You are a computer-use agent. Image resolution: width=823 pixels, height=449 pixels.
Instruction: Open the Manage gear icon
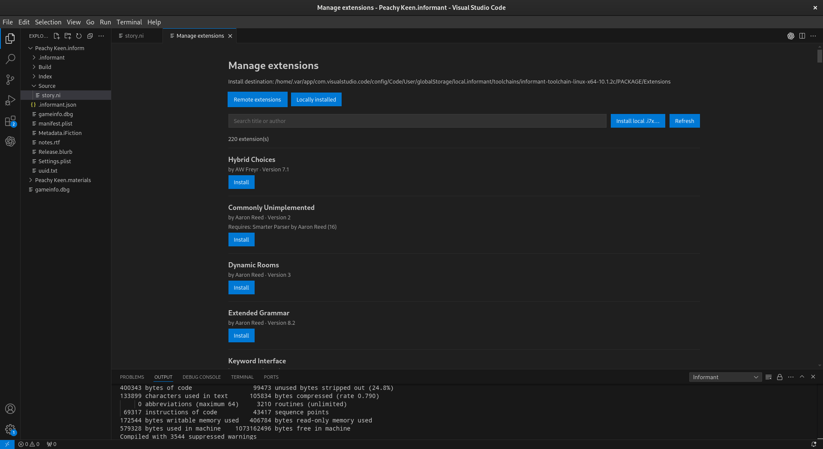pyautogui.click(x=10, y=429)
